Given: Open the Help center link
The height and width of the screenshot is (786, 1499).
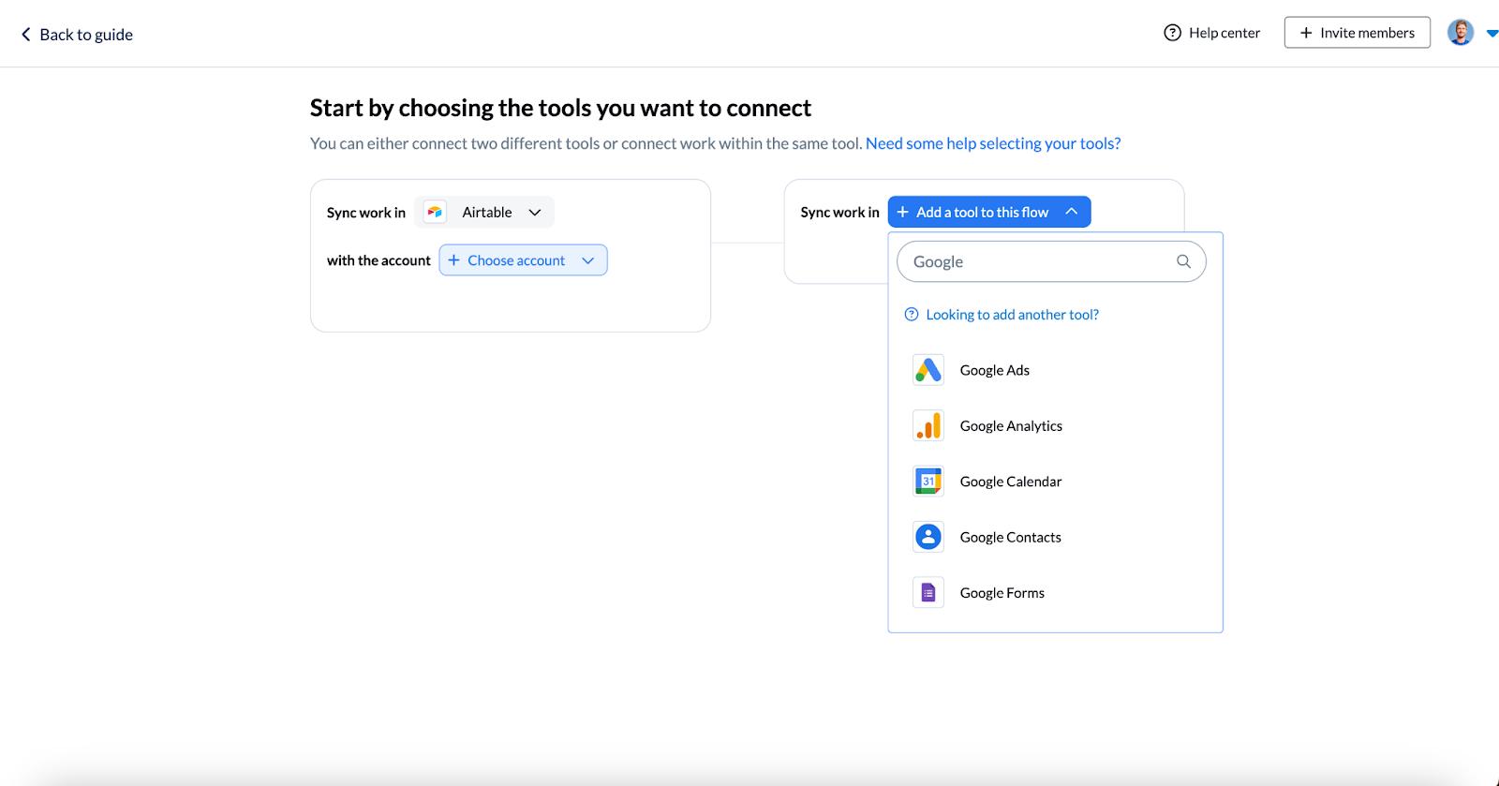Looking at the screenshot, I should (x=1211, y=33).
